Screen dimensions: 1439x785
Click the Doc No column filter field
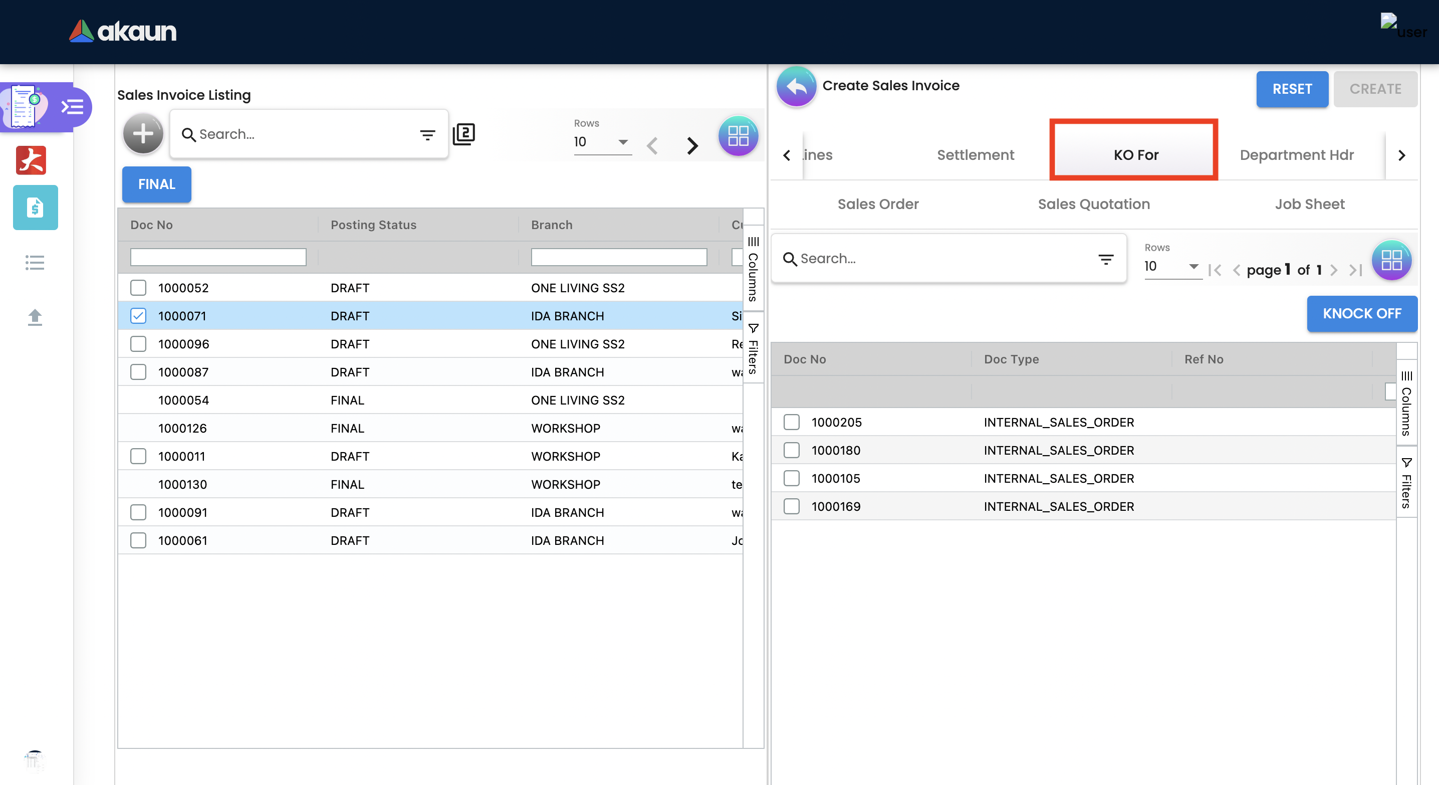tap(218, 257)
